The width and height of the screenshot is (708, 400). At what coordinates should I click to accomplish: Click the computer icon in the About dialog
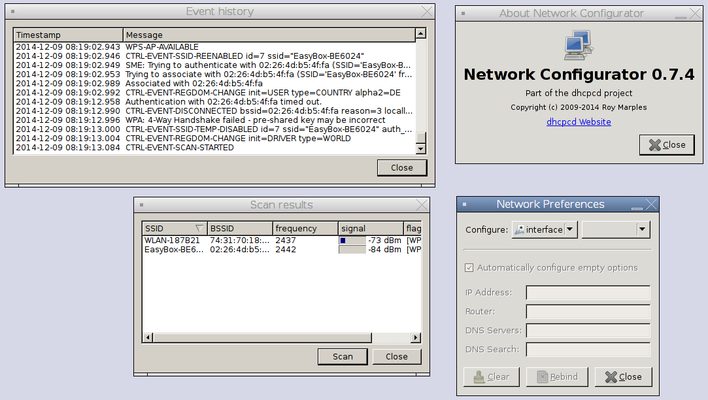(578, 46)
